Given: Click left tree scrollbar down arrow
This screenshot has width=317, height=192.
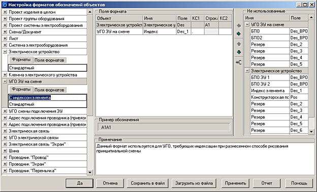Looking at the screenshot, I should pyautogui.click(x=90, y=173).
